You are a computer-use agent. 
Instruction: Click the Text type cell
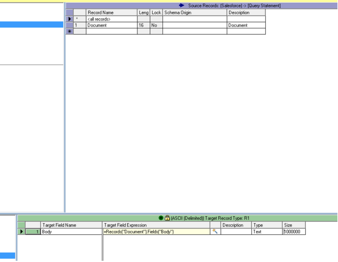click(267, 232)
